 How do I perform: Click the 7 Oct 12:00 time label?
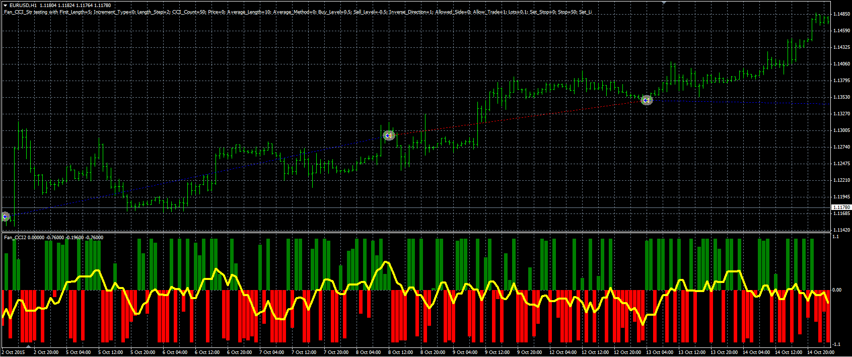pos(304,352)
